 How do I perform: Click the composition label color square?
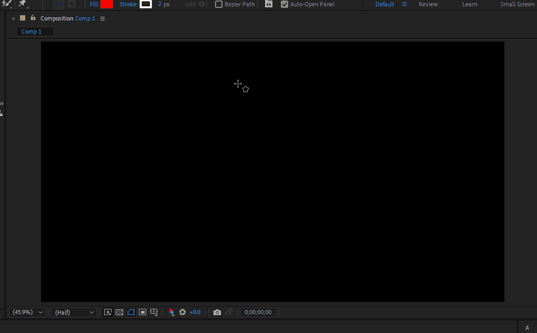(23, 18)
